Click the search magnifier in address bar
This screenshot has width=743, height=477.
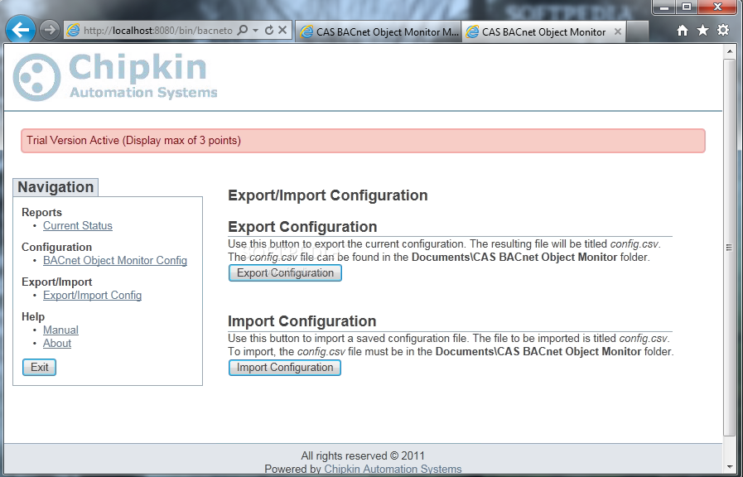pos(242,31)
